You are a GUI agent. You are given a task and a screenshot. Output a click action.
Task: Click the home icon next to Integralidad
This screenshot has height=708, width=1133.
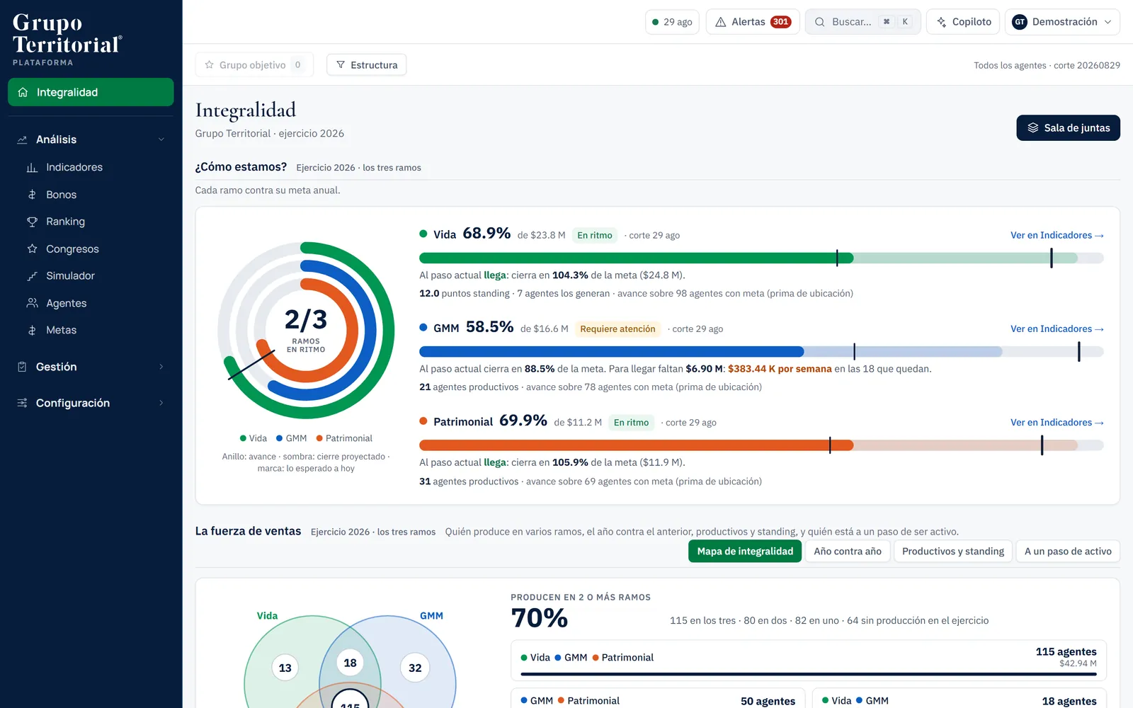23,92
